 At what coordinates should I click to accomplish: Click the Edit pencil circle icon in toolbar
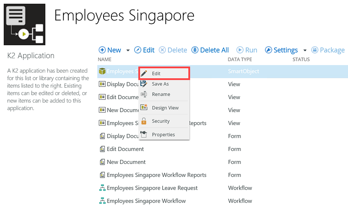[137, 50]
